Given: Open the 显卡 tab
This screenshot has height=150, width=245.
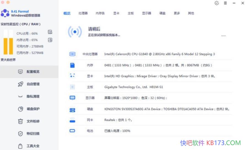Looking at the screenshot, I should click(116, 13).
